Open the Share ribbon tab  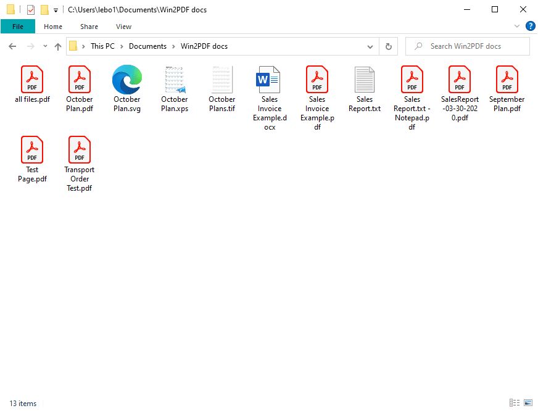coord(89,27)
